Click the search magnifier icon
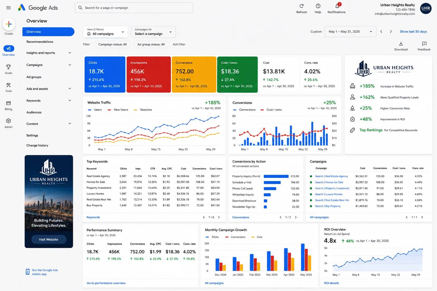This screenshot has height=291, width=437. tap(81, 8)
